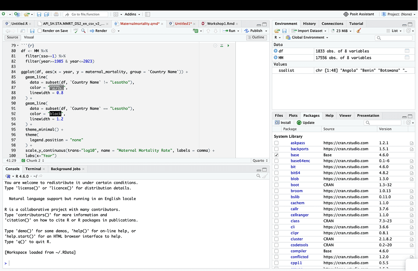Check the base64enc package checkbox

277,161
